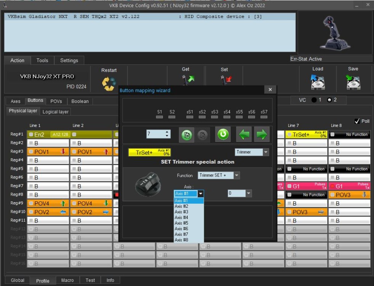
Task: Select VC radio button 1
Action: (x=314, y=100)
